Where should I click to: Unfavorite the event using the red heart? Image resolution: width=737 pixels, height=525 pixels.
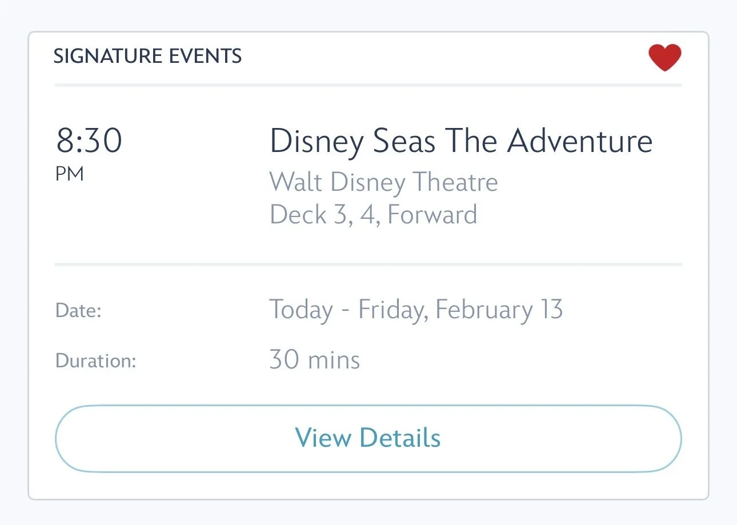pos(664,58)
